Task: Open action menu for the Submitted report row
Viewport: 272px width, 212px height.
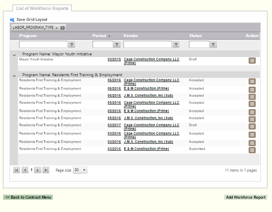Action: (252, 150)
